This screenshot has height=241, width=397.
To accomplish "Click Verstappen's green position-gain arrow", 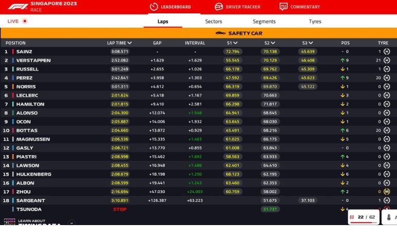I will [x=341, y=60].
